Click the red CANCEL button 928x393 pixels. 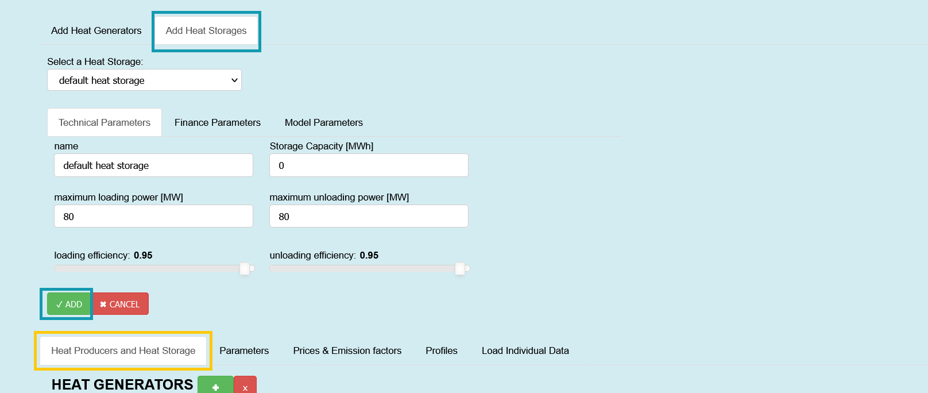point(120,304)
